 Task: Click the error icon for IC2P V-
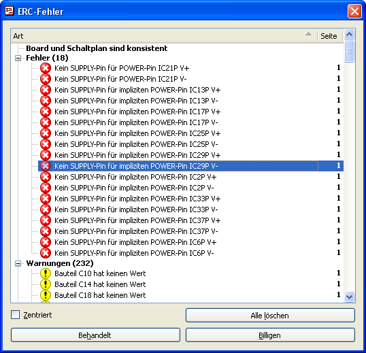46,188
